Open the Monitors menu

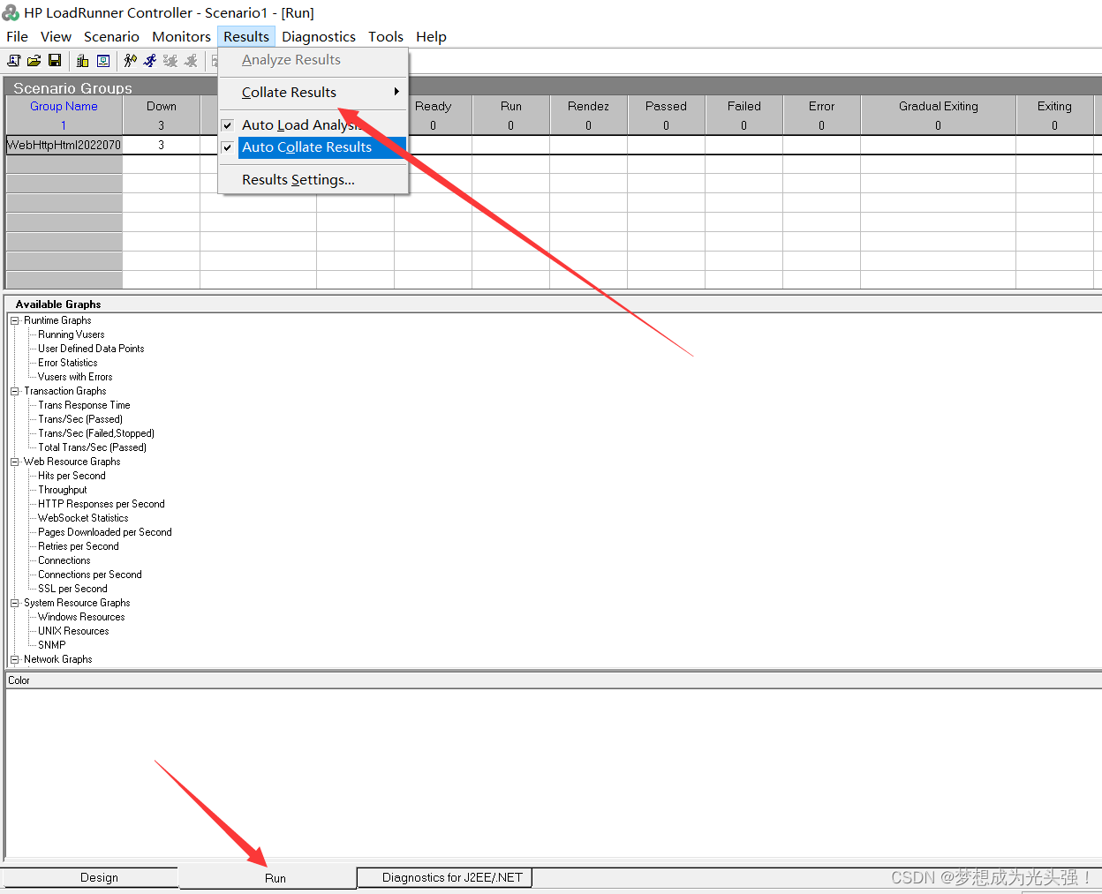tap(181, 37)
